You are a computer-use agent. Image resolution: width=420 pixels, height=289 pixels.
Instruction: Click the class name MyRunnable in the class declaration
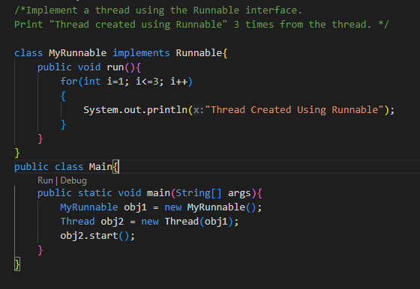(78, 53)
